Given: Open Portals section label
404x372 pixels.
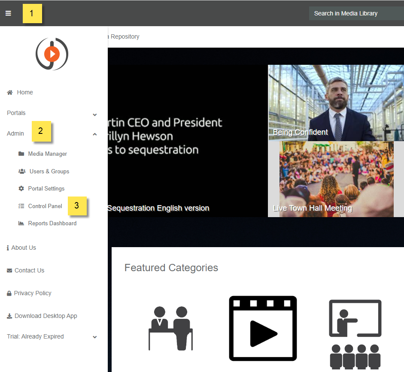Looking at the screenshot, I should coord(16,113).
